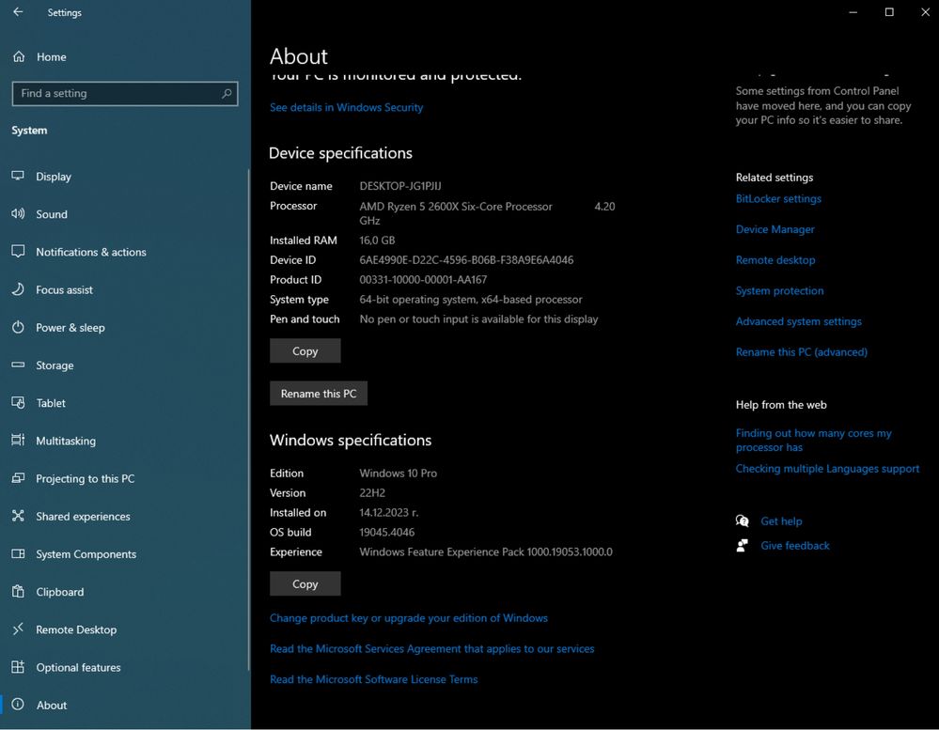Image resolution: width=939 pixels, height=730 pixels.
Task: Open Finding out how many cores link
Action: tap(813, 440)
